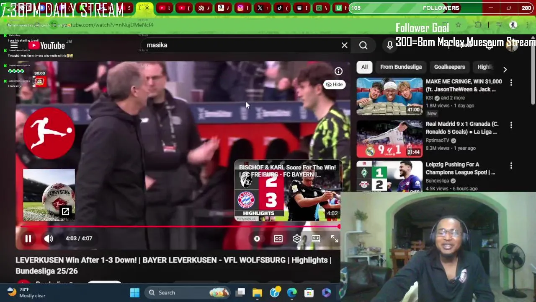Expand more chips with right arrow

505,70
